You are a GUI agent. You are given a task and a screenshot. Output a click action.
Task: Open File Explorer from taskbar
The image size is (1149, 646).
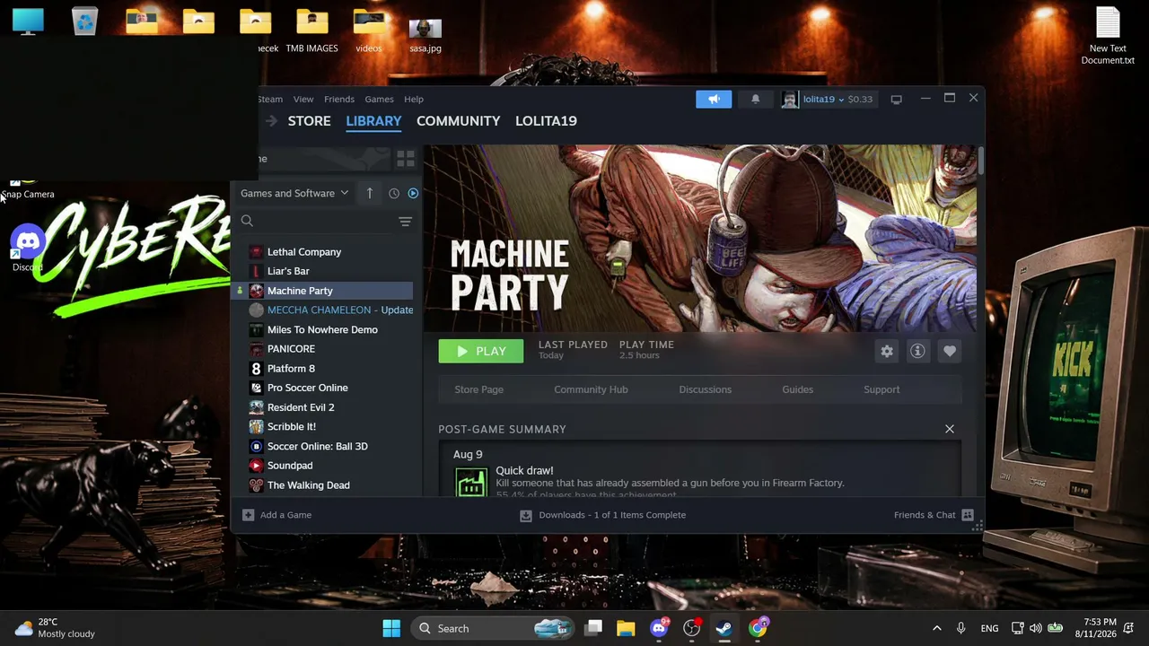[x=626, y=628]
